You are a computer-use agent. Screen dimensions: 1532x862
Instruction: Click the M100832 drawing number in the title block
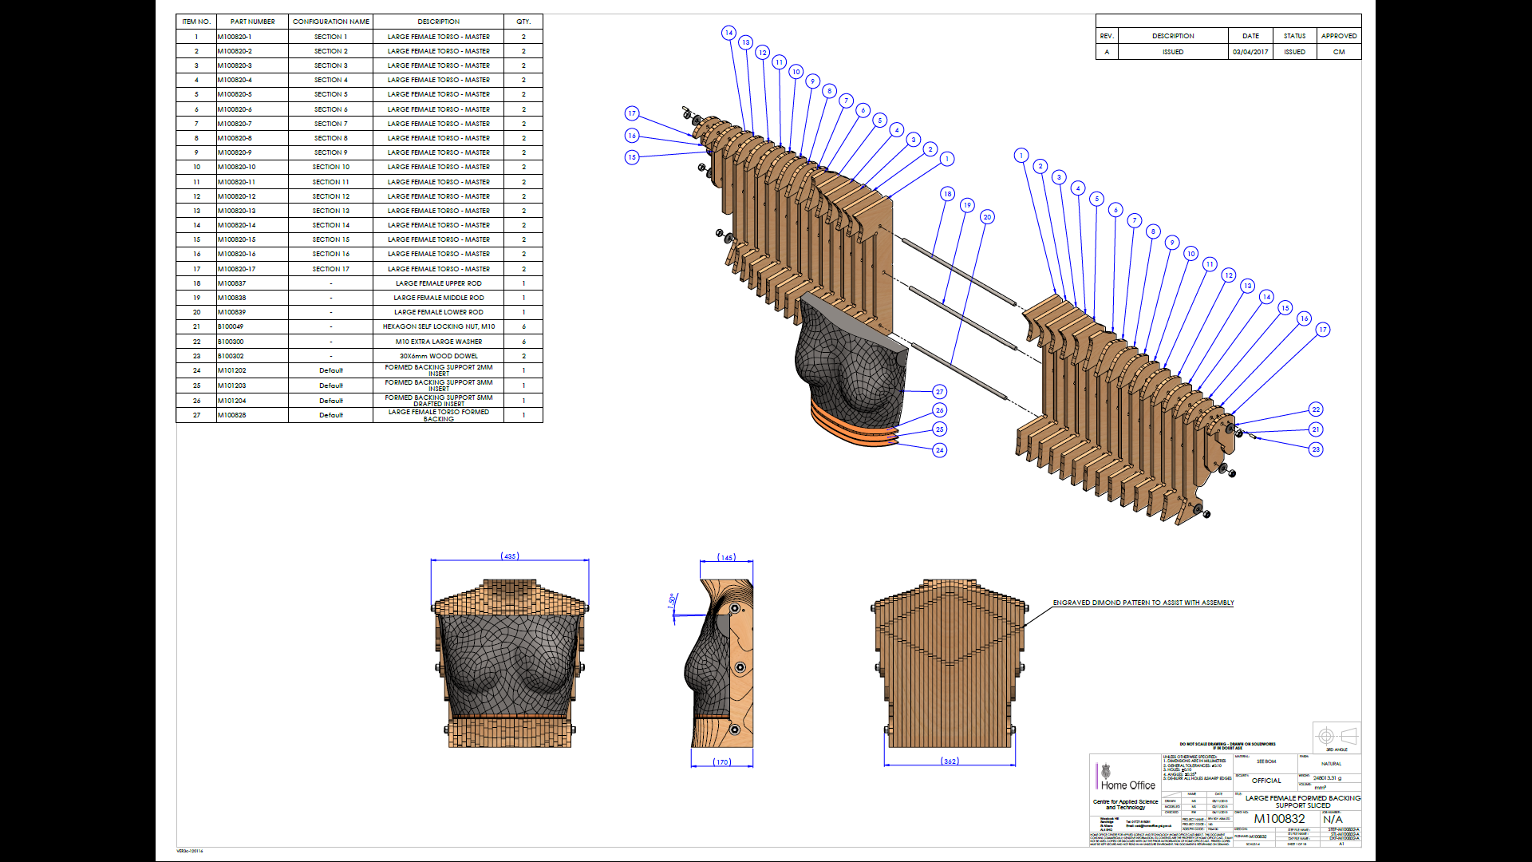coord(1279,819)
